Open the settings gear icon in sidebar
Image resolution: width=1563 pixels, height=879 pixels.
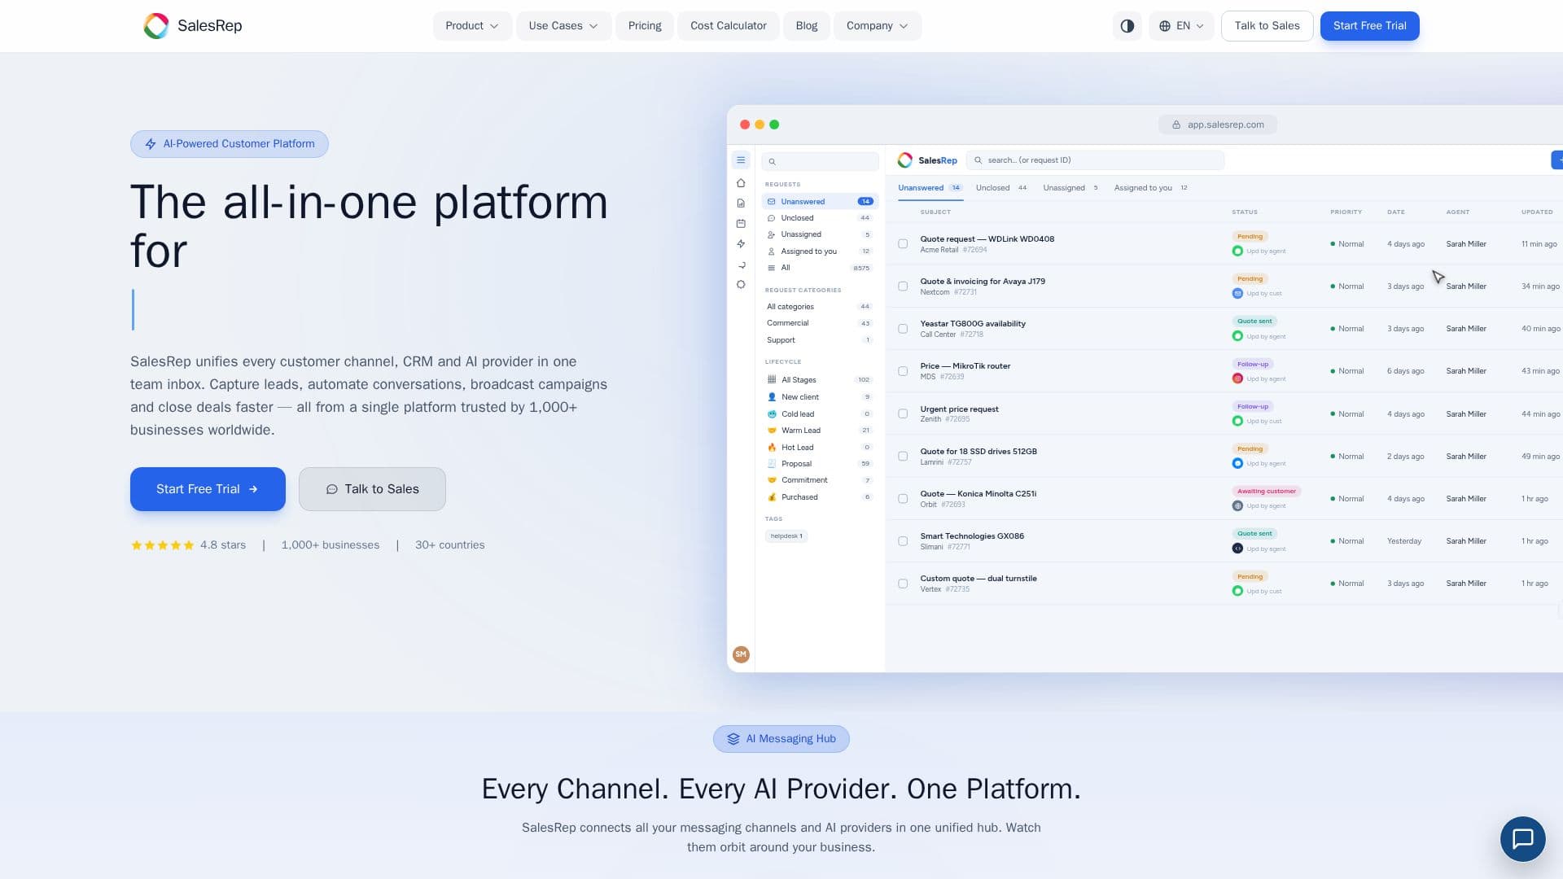(741, 285)
